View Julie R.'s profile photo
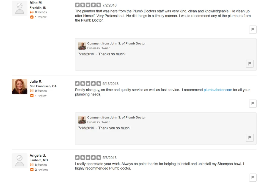275x186 pixels. click(20, 87)
